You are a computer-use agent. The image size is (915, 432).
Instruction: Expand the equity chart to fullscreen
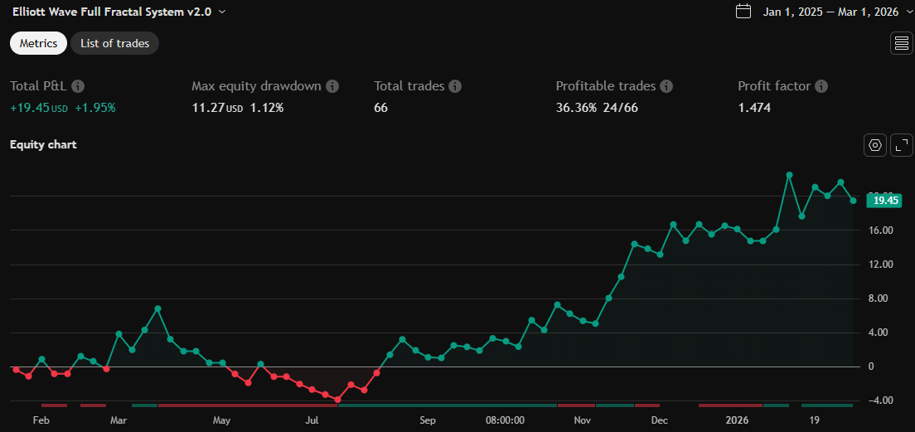(901, 145)
